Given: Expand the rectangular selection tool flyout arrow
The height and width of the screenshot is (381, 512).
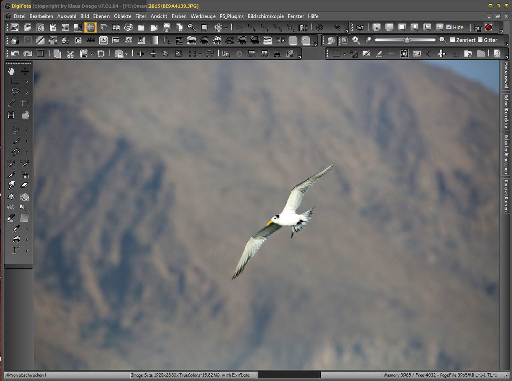Looking at the screenshot, I should 27,81.
